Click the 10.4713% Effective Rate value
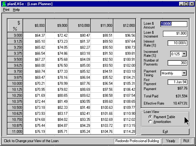The height and width of the screenshot is (146, 196). coord(180,103)
